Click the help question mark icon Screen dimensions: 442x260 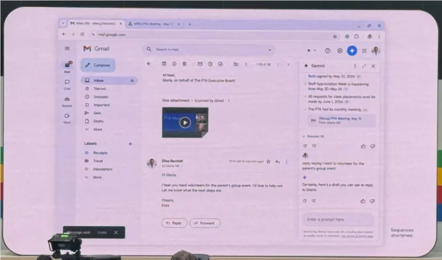[x=328, y=50]
